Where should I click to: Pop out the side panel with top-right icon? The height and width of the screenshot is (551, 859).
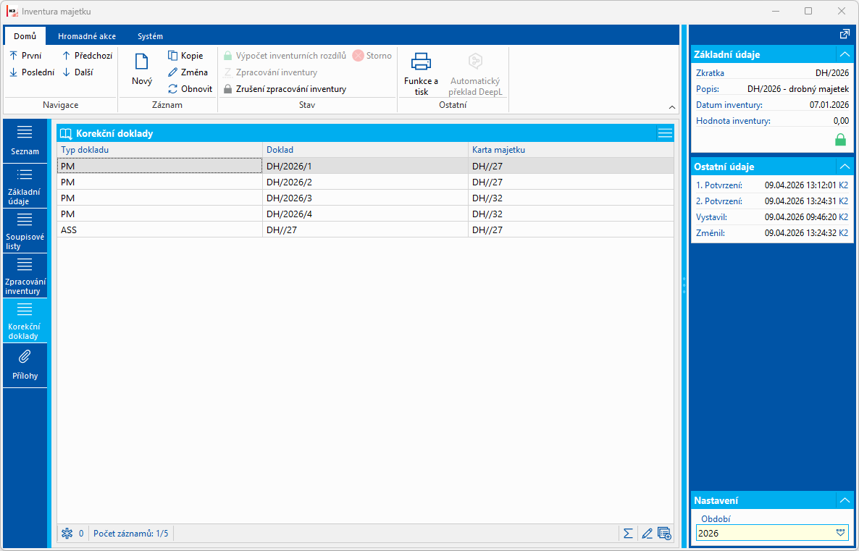point(845,34)
